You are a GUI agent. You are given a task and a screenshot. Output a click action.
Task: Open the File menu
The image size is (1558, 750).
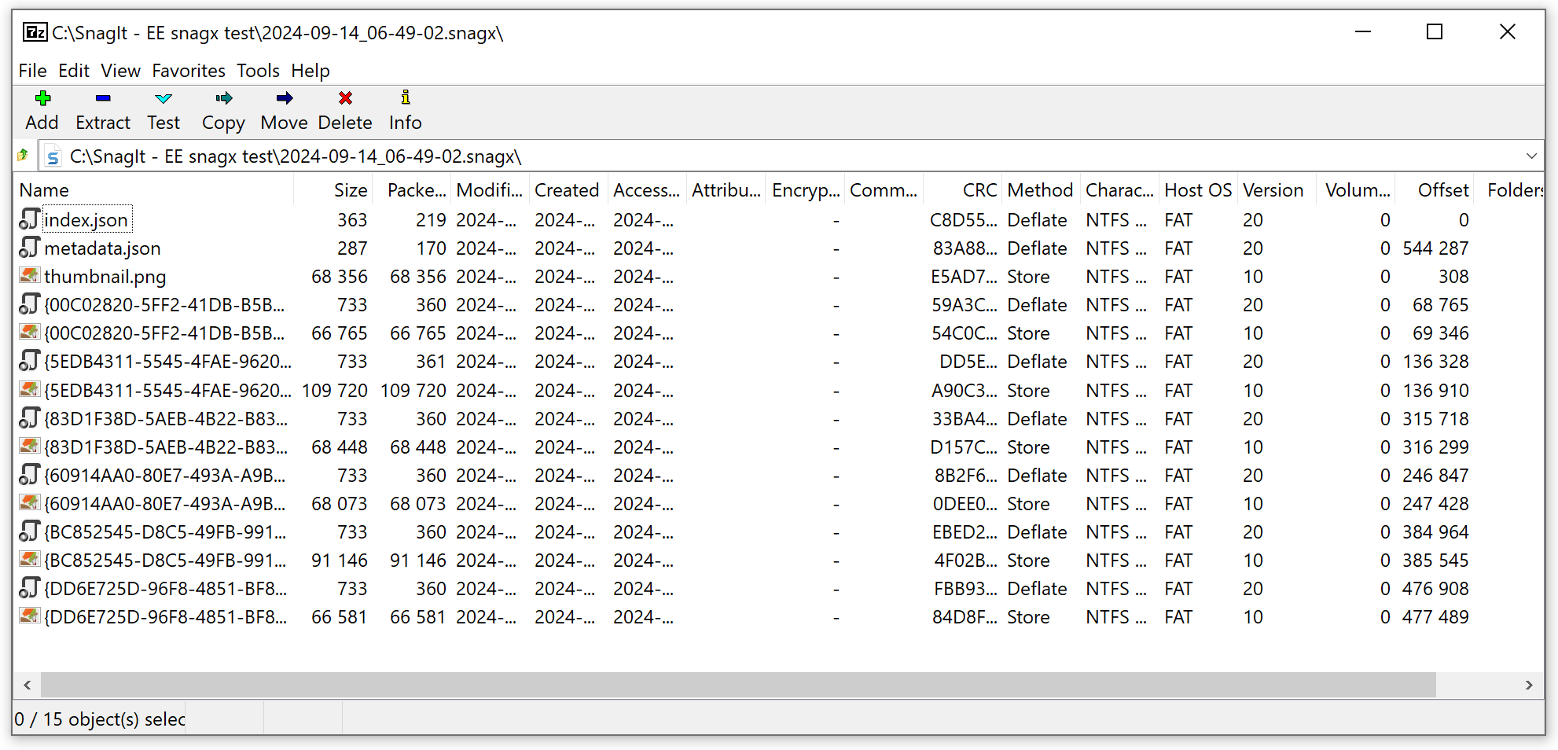coord(32,71)
